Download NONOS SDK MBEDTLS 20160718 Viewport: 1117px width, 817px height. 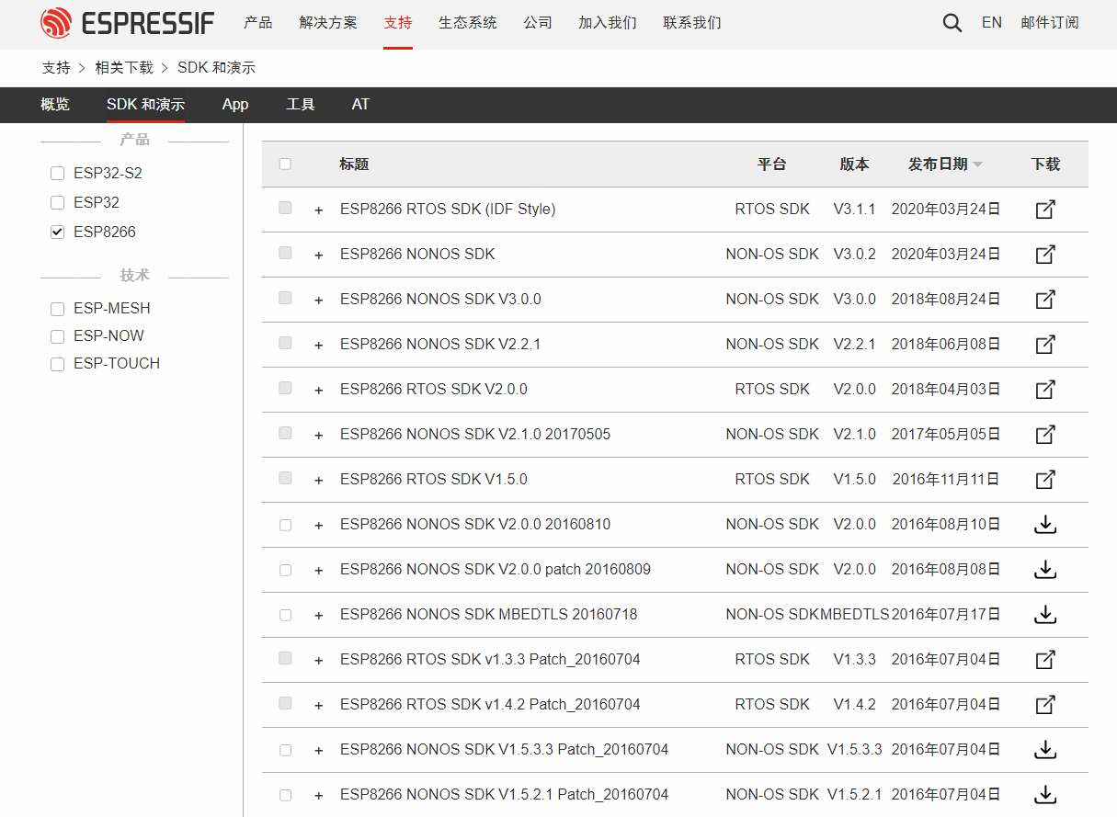(1045, 615)
